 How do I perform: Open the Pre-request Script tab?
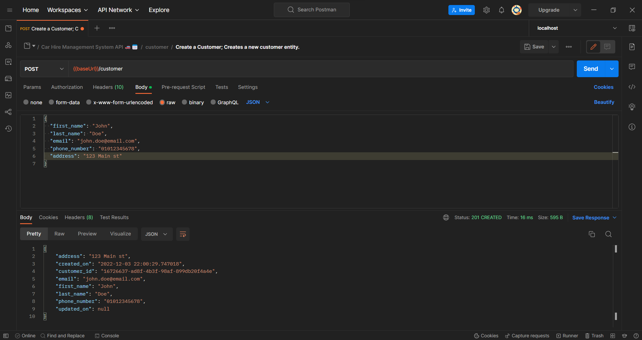[x=183, y=87]
